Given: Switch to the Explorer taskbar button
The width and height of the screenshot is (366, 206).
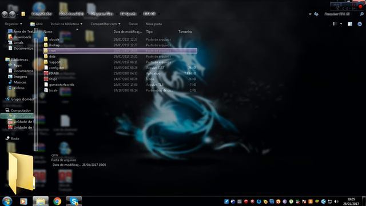Looking at the screenshot, I should (x=41, y=201).
